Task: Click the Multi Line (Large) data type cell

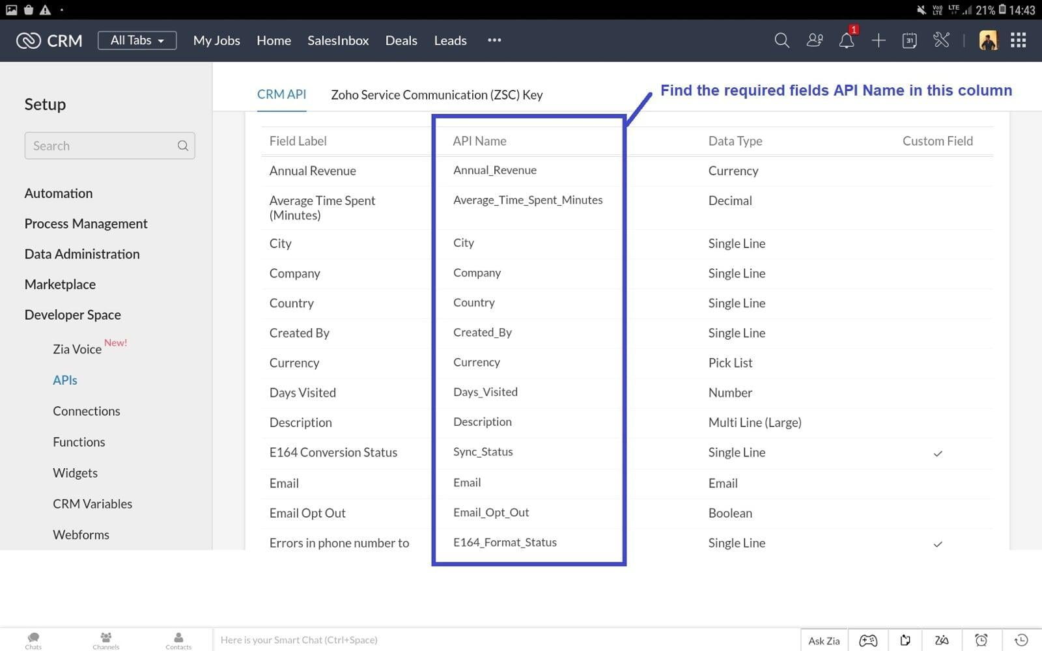Action: [x=755, y=422]
